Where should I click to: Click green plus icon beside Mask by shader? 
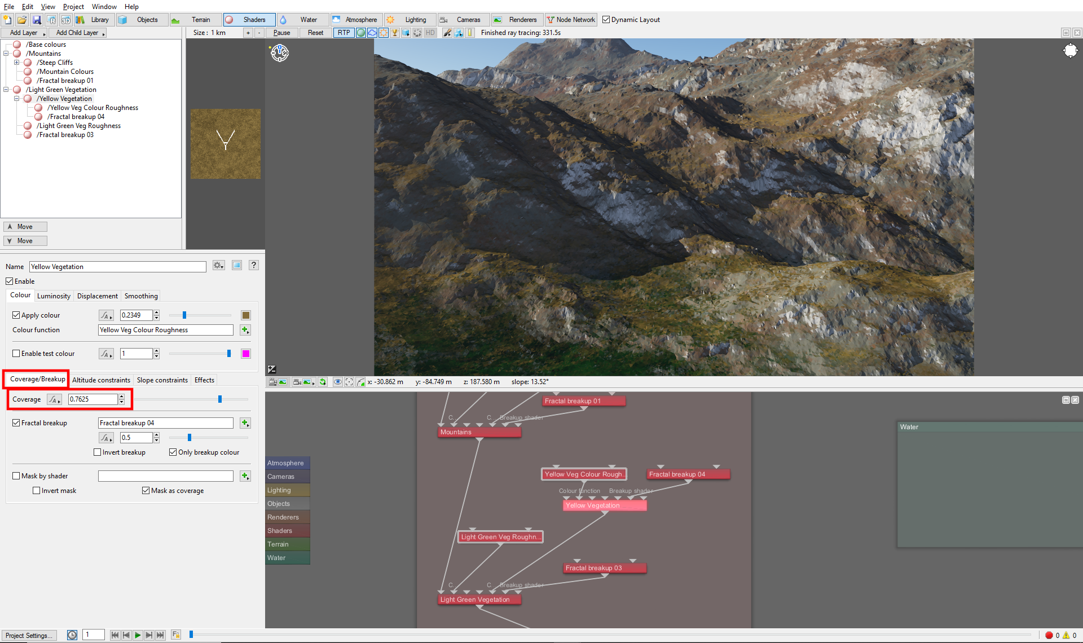click(x=245, y=476)
